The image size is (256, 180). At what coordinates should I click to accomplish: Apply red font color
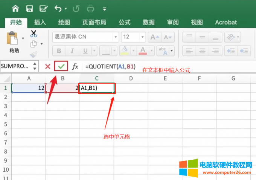coord(143,51)
